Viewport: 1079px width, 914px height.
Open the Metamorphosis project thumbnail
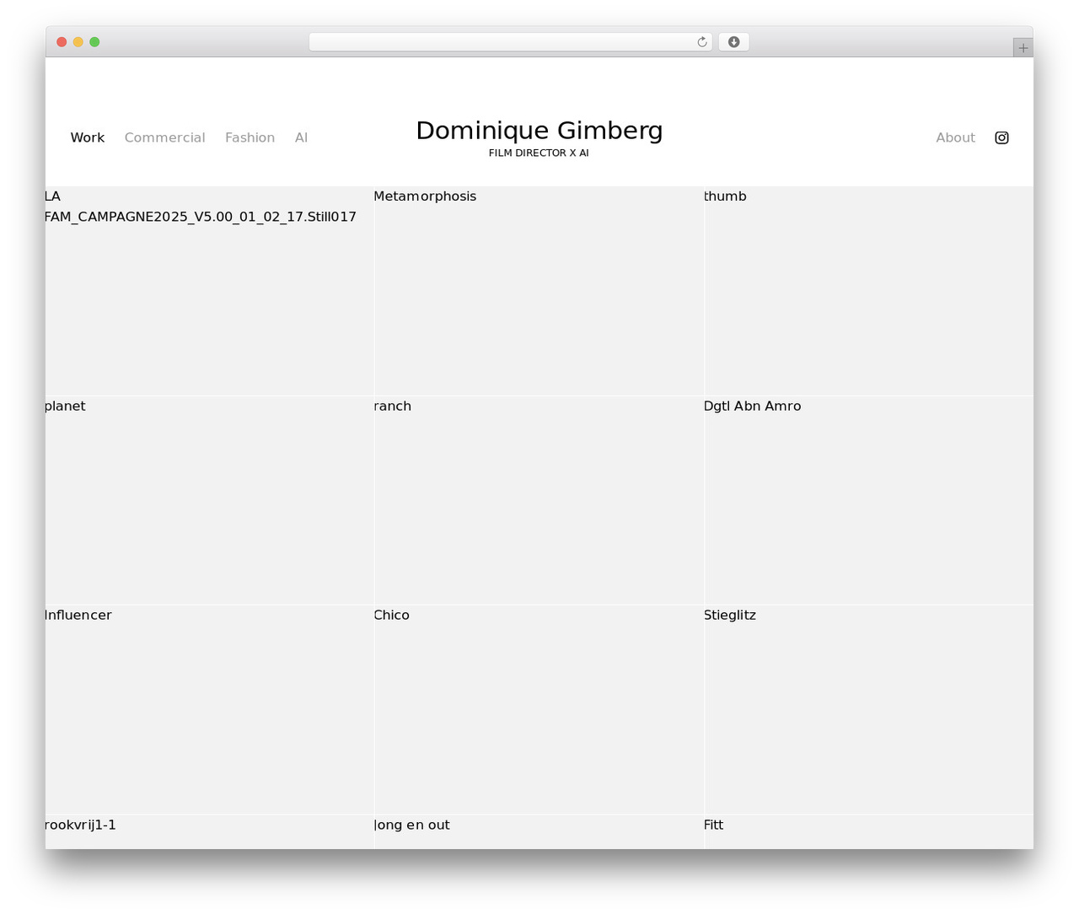coord(539,291)
